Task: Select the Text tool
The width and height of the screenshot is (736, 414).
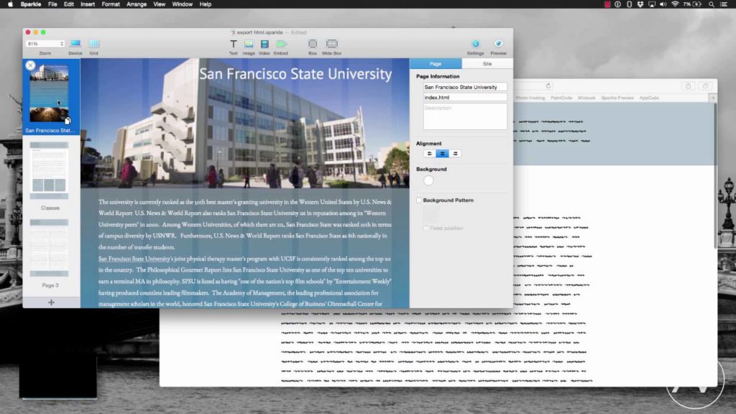Action: point(233,45)
